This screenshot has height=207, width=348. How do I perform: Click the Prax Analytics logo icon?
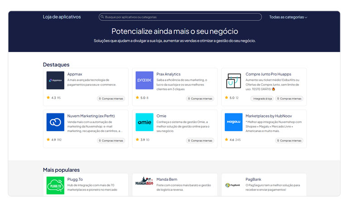[145, 80]
